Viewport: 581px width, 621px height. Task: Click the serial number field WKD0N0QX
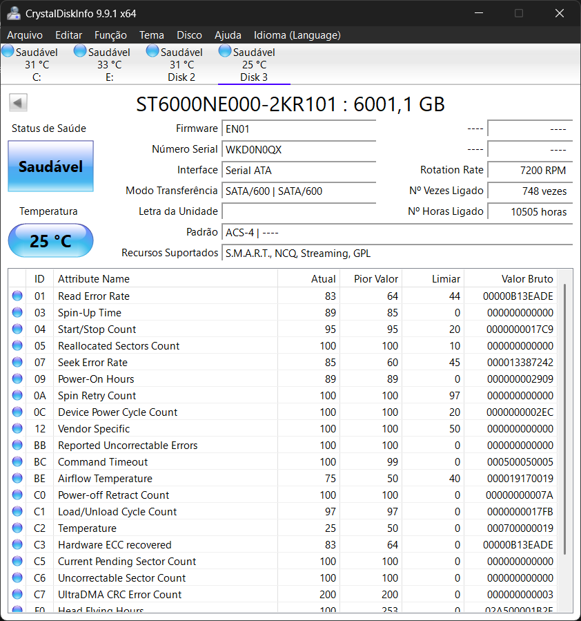299,150
